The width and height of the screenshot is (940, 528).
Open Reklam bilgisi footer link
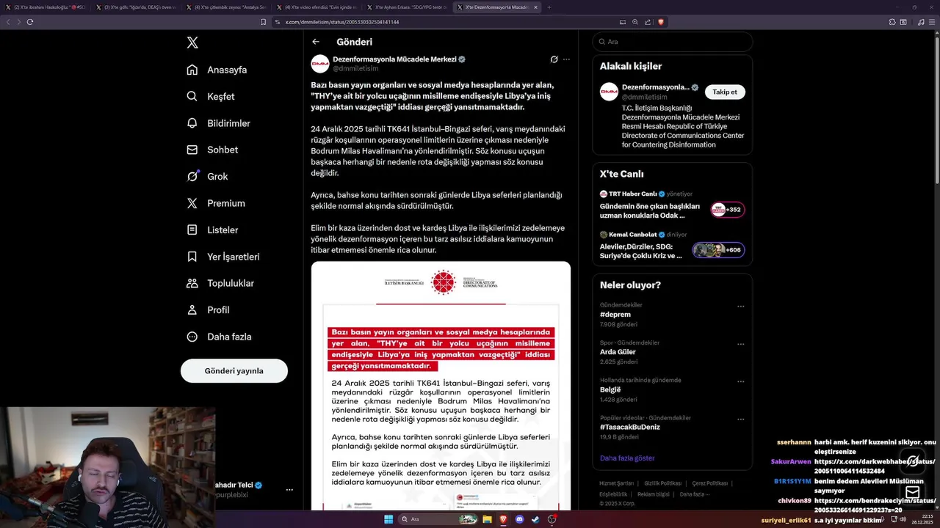point(654,494)
